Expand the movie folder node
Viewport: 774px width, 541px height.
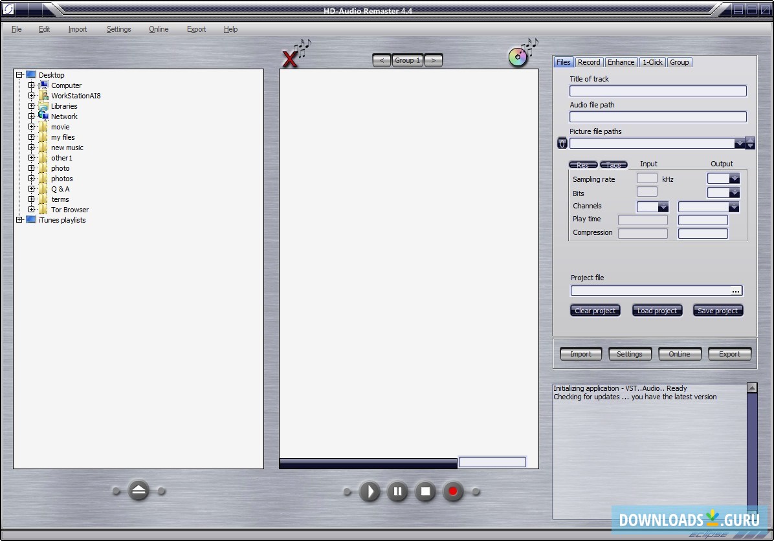pyautogui.click(x=32, y=127)
